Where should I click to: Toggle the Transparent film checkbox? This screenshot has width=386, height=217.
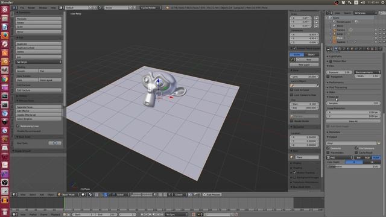click(328, 77)
